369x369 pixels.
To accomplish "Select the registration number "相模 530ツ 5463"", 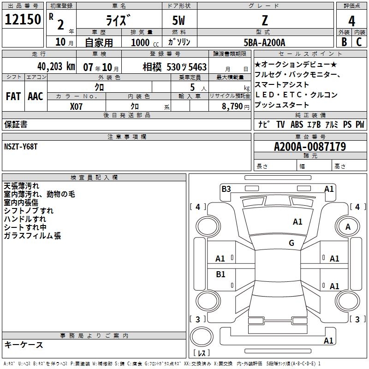I will [175, 67].
